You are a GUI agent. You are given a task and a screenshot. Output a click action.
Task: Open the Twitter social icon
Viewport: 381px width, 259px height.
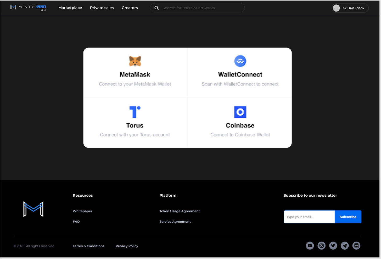coord(333,246)
